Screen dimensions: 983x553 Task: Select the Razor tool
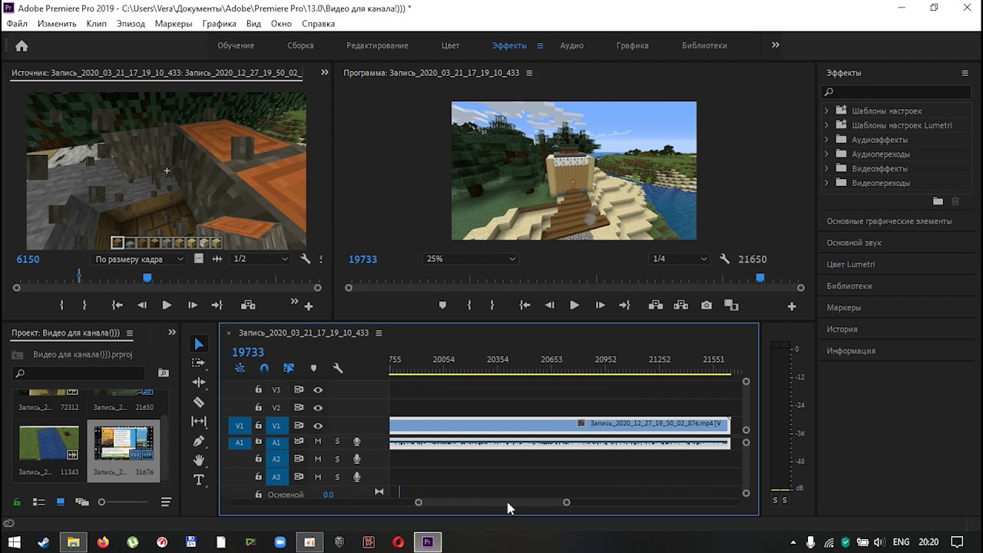click(x=199, y=402)
